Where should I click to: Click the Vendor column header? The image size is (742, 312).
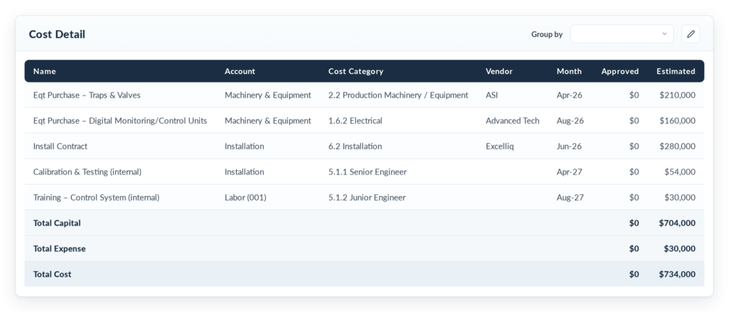click(499, 72)
